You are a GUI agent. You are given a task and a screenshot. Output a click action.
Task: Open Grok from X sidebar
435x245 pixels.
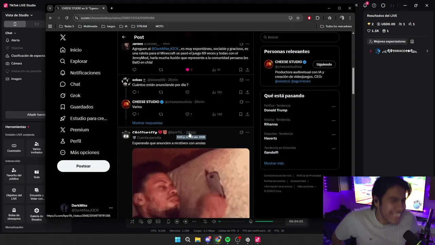70,96
